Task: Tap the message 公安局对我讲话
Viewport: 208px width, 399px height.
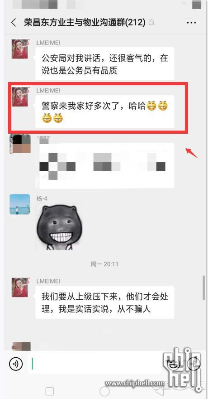Action: [x=105, y=64]
